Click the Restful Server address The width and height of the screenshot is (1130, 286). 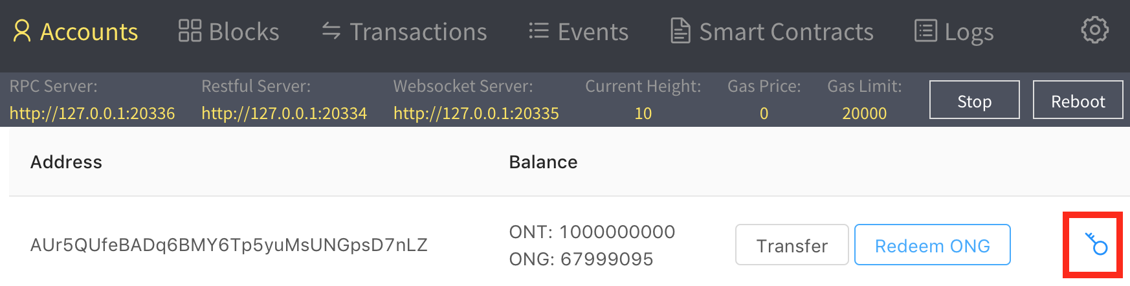(284, 113)
